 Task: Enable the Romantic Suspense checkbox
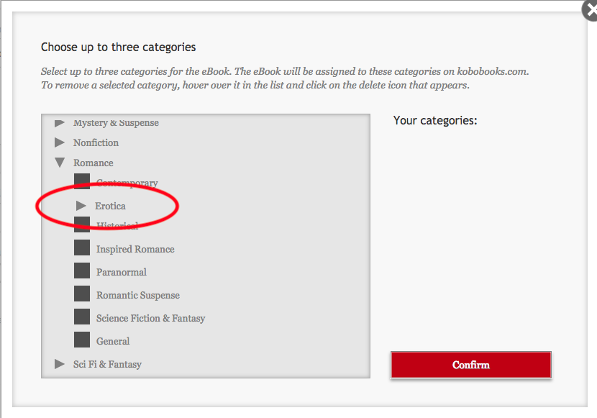(x=82, y=295)
